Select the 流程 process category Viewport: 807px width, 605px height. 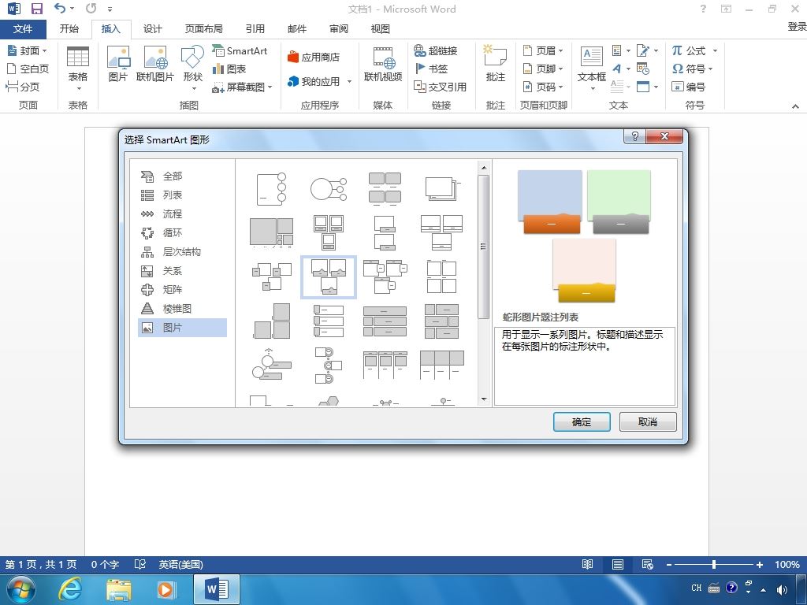click(182, 214)
